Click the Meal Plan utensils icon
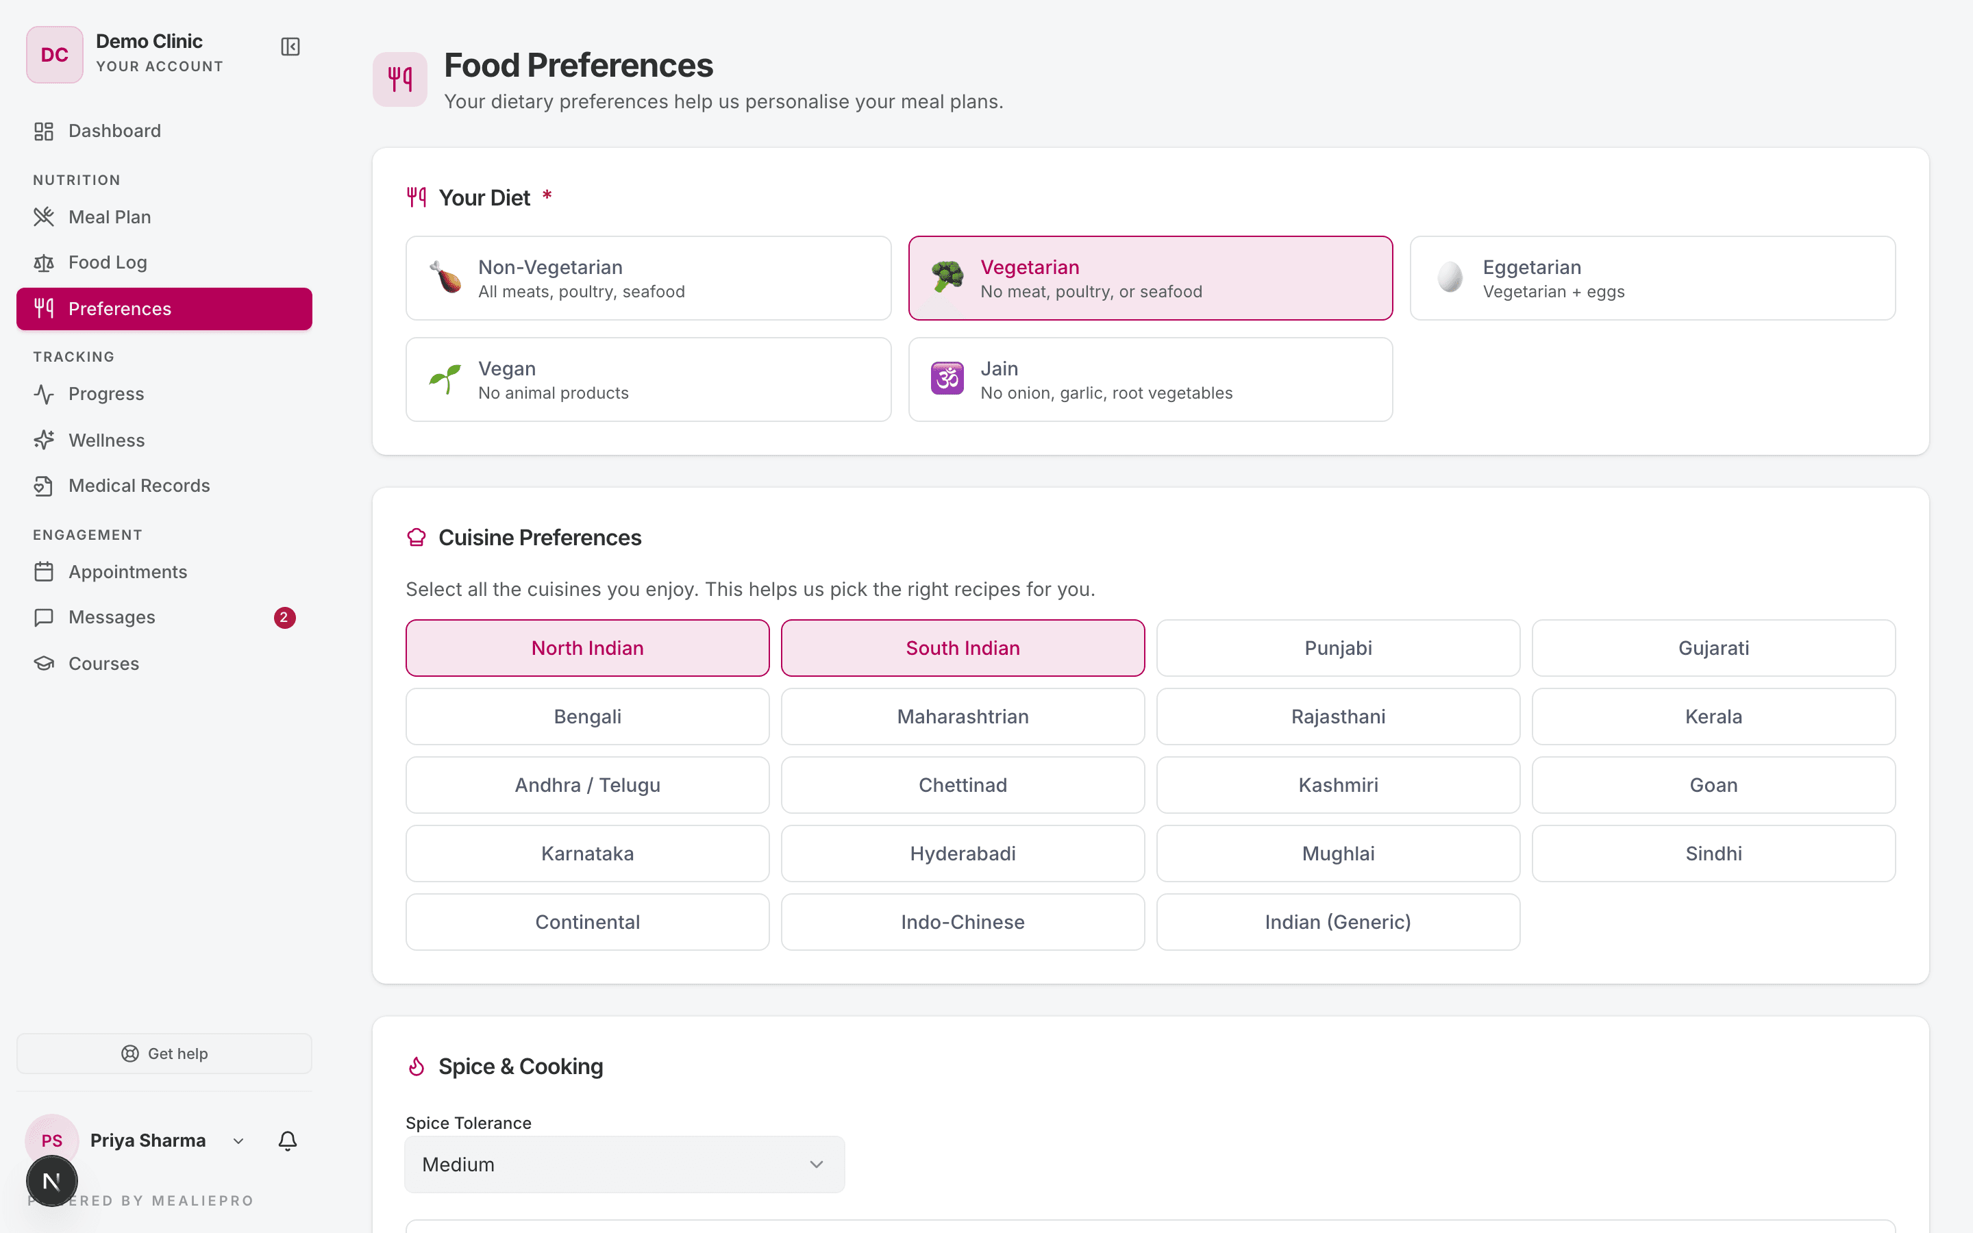The width and height of the screenshot is (1973, 1233). point(44,217)
